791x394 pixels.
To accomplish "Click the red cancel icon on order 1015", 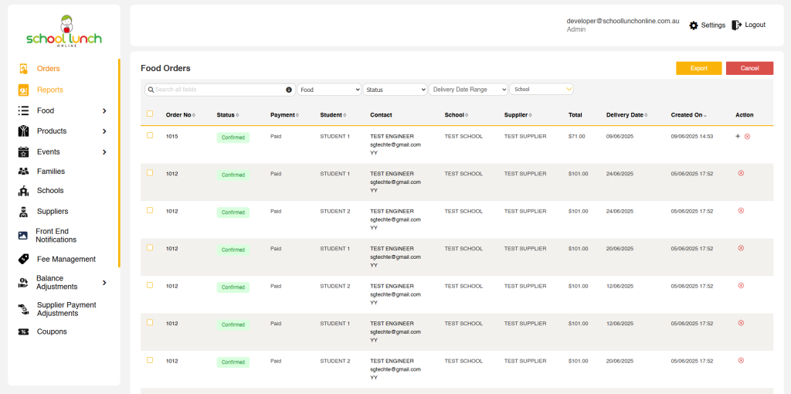I will coord(747,137).
